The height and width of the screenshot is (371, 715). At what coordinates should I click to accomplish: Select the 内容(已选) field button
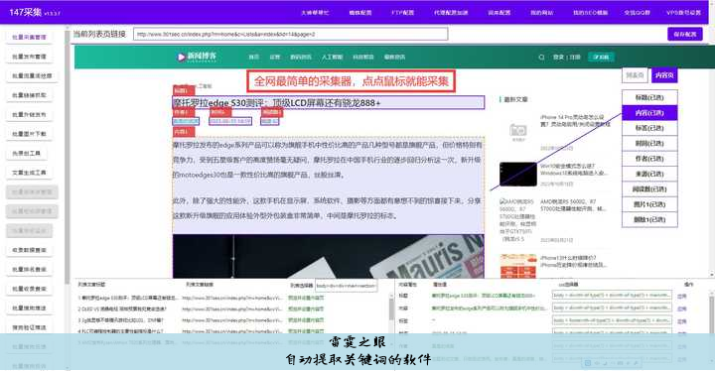(x=649, y=112)
